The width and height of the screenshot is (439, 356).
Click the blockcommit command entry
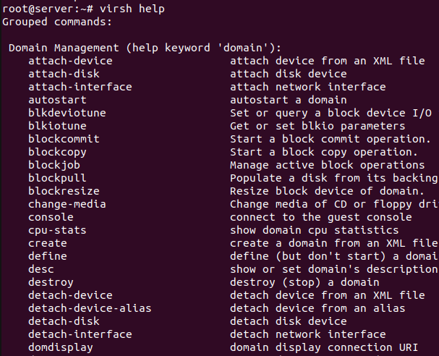pos(64,139)
